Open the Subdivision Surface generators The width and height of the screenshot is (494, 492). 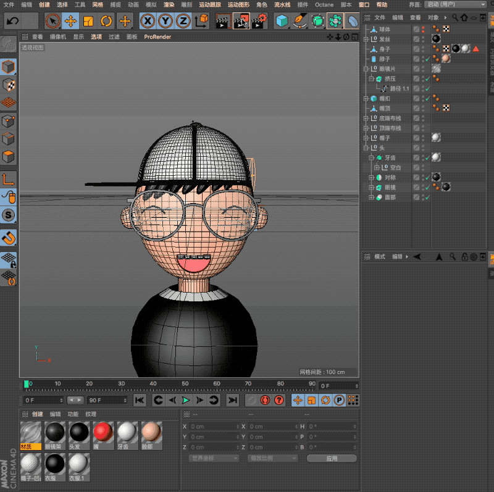click(x=317, y=21)
